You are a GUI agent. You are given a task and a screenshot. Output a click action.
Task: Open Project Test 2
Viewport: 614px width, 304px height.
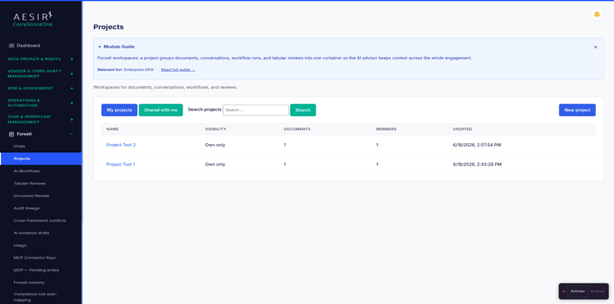[121, 145]
